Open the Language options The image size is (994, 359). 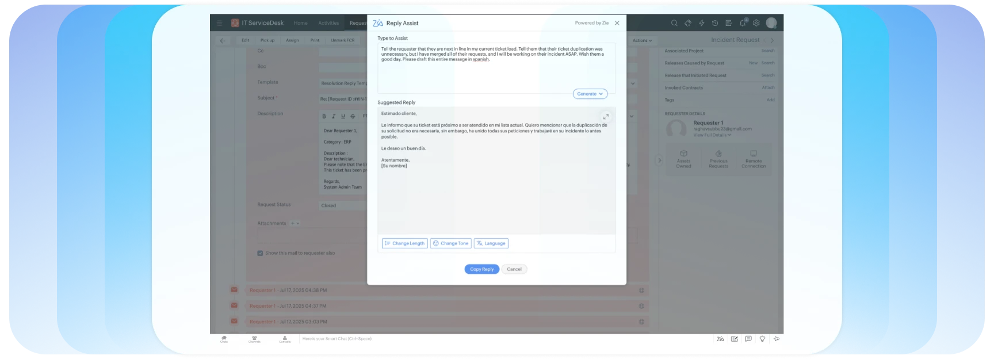(491, 243)
